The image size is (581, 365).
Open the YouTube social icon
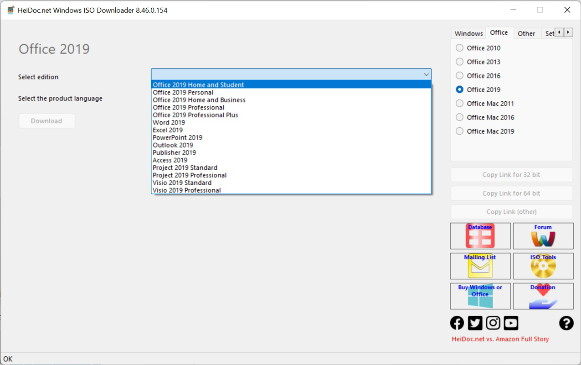(x=511, y=323)
